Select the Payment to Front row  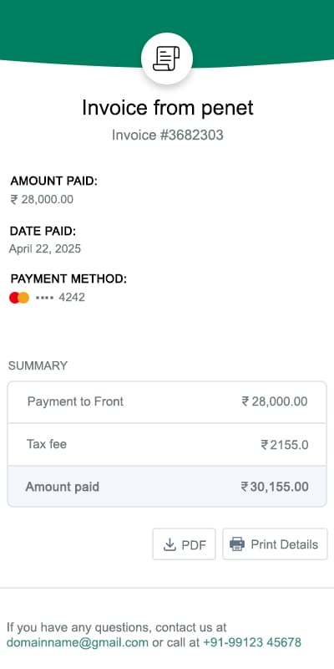tap(167, 402)
